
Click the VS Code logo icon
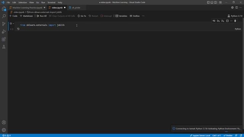tap(3, 2)
